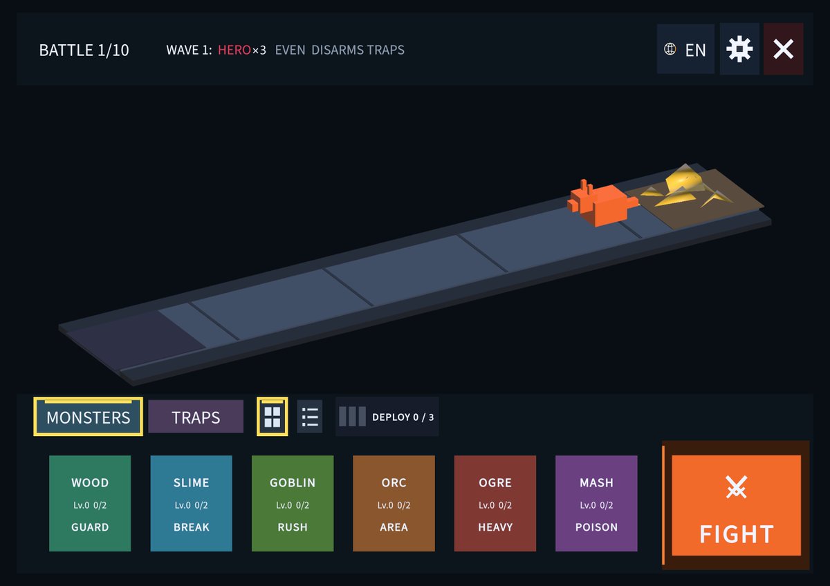The height and width of the screenshot is (586, 830).
Task: Pick the Ogre Heavy monster card
Action: (495, 504)
